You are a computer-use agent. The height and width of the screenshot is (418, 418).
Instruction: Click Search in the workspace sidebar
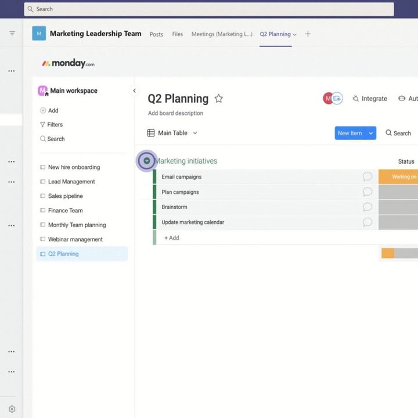point(52,139)
